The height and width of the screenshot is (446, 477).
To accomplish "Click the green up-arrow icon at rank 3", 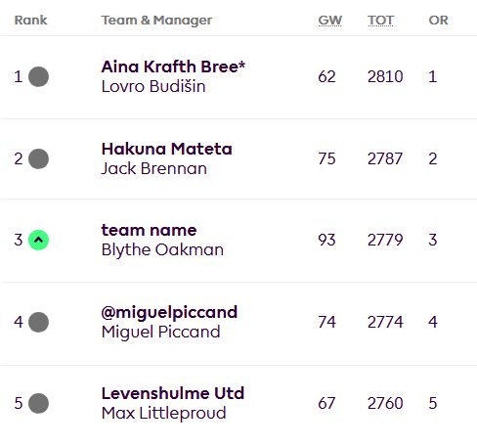I will click(x=38, y=240).
